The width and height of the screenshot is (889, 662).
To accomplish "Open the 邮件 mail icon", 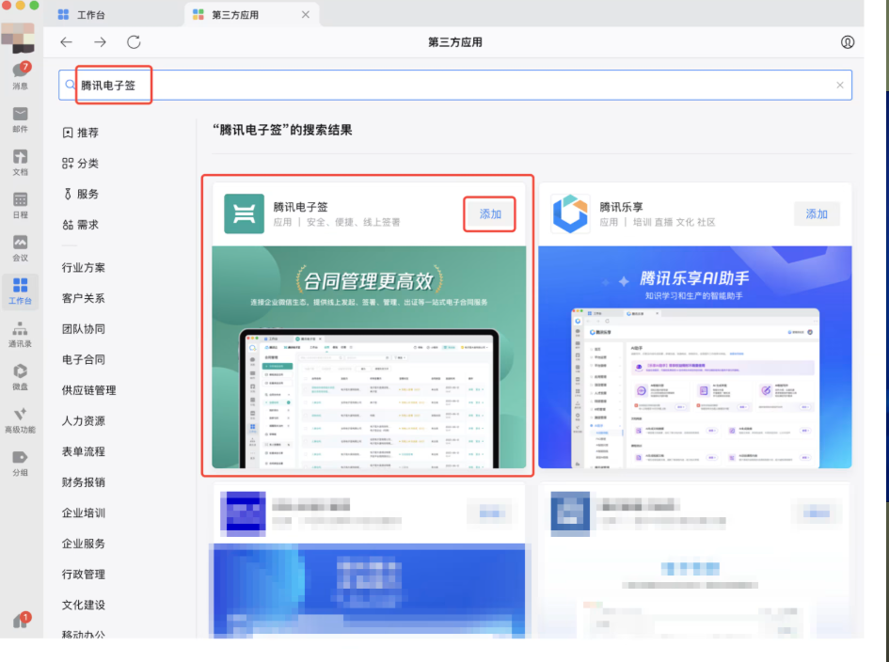I will coord(20,118).
